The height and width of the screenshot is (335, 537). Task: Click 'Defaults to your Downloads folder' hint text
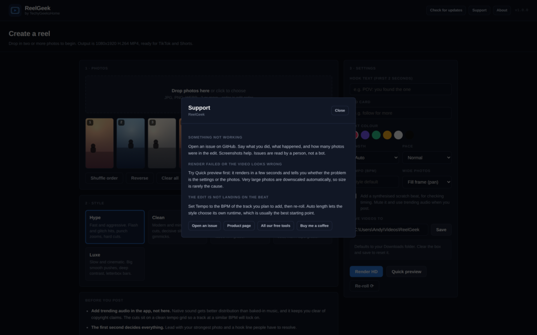(x=398, y=250)
